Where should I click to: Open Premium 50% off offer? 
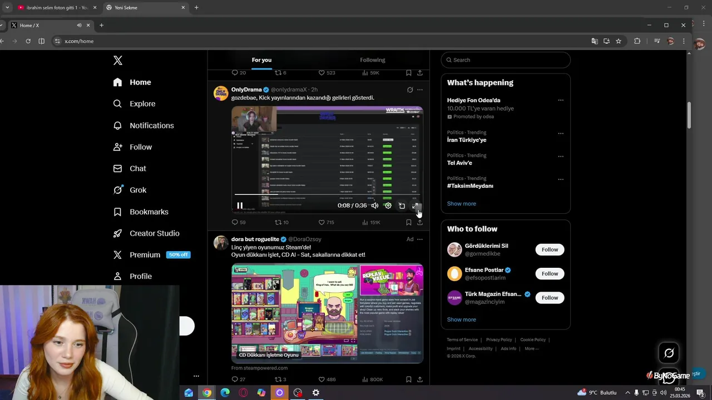click(x=151, y=255)
